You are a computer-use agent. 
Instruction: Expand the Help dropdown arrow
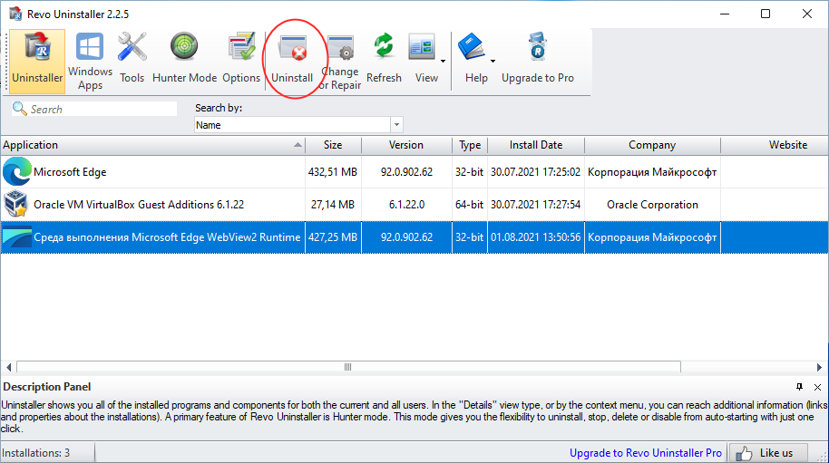(493, 62)
